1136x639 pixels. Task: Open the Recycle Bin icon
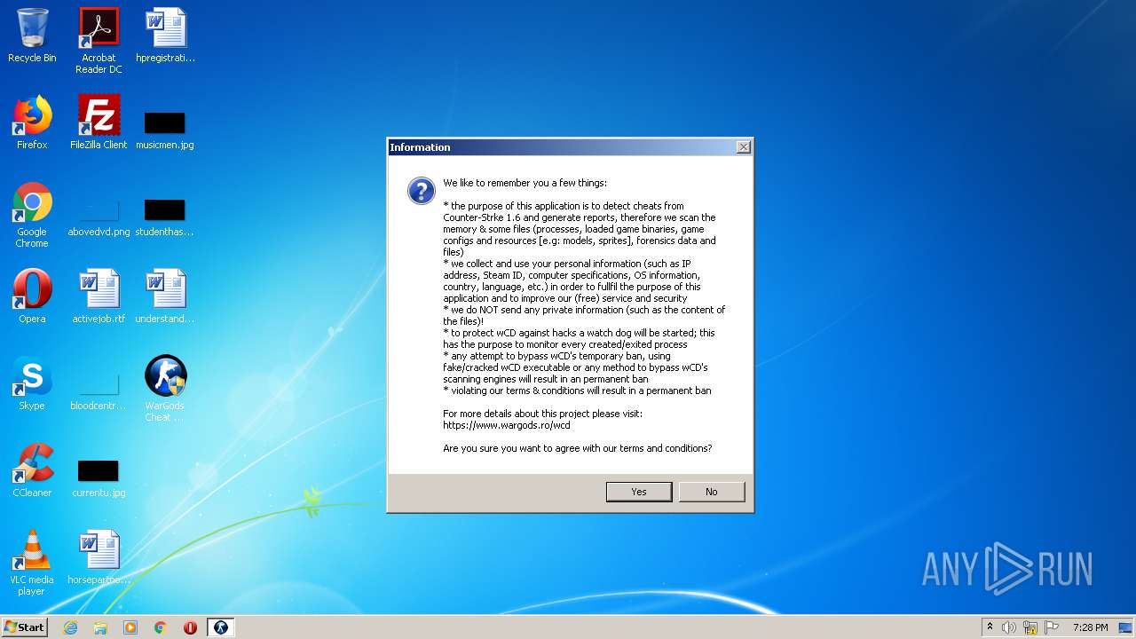pyautogui.click(x=32, y=35)
